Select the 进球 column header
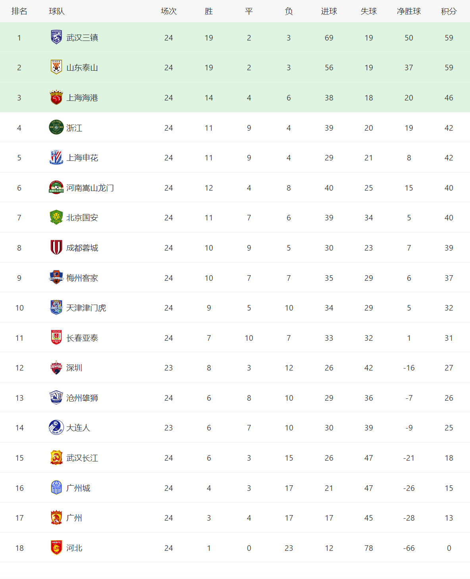The width and height of the screenshot is (470, 579). 329,11
